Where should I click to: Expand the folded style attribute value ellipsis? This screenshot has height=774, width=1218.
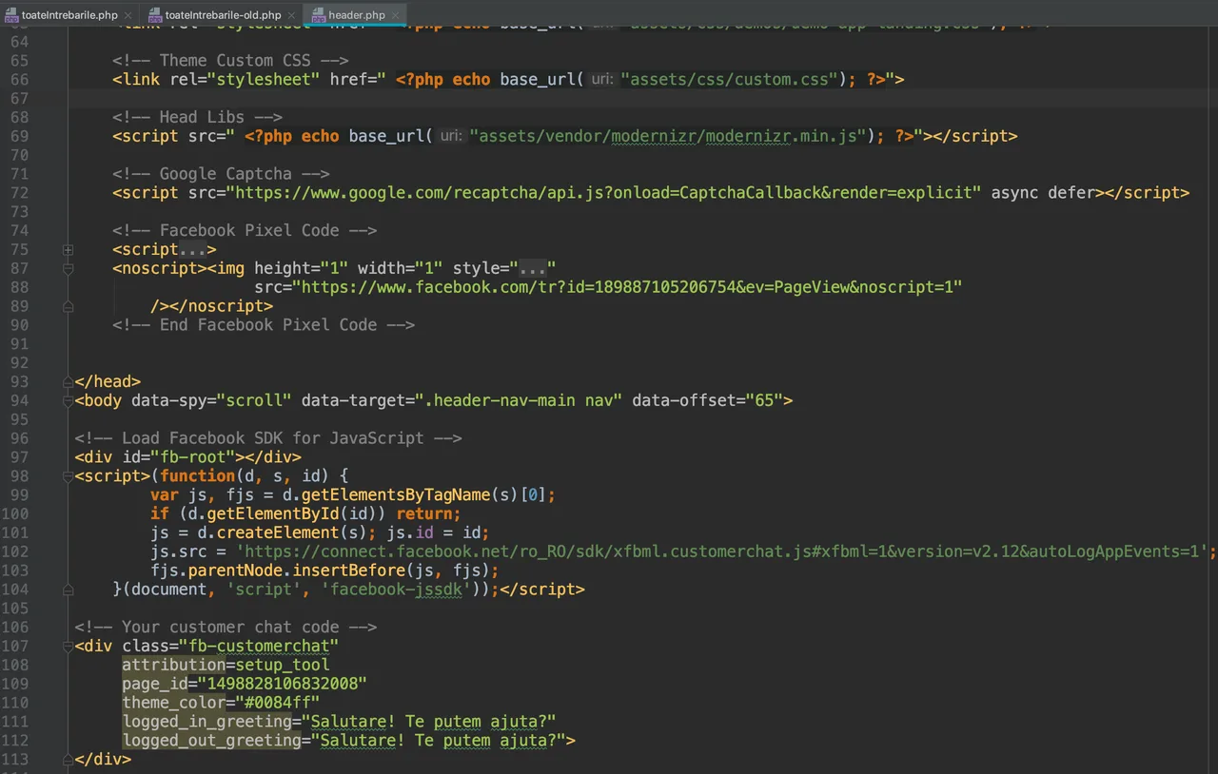click(x=532, y=269)
